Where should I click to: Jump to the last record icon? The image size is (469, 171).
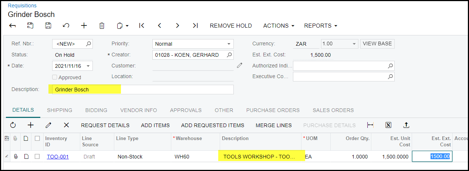click(195, 26)
